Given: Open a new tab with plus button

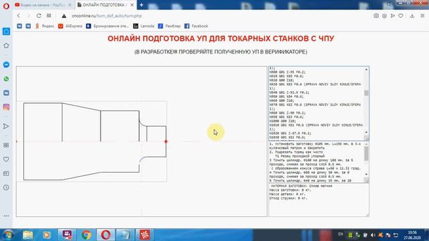Looking at the screenshot, I should pos(141,5).
